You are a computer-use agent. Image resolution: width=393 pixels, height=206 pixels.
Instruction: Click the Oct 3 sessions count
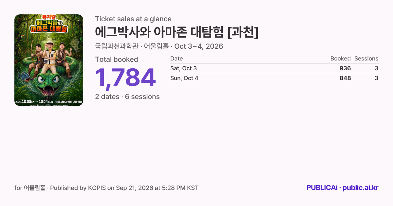[x=376, y=68]
